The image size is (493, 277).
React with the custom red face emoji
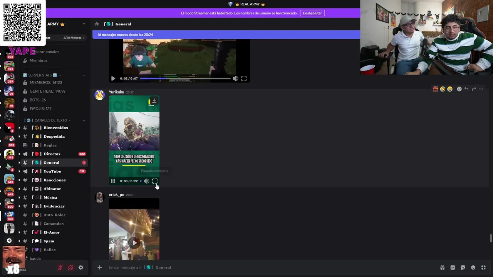coord(436,89)
